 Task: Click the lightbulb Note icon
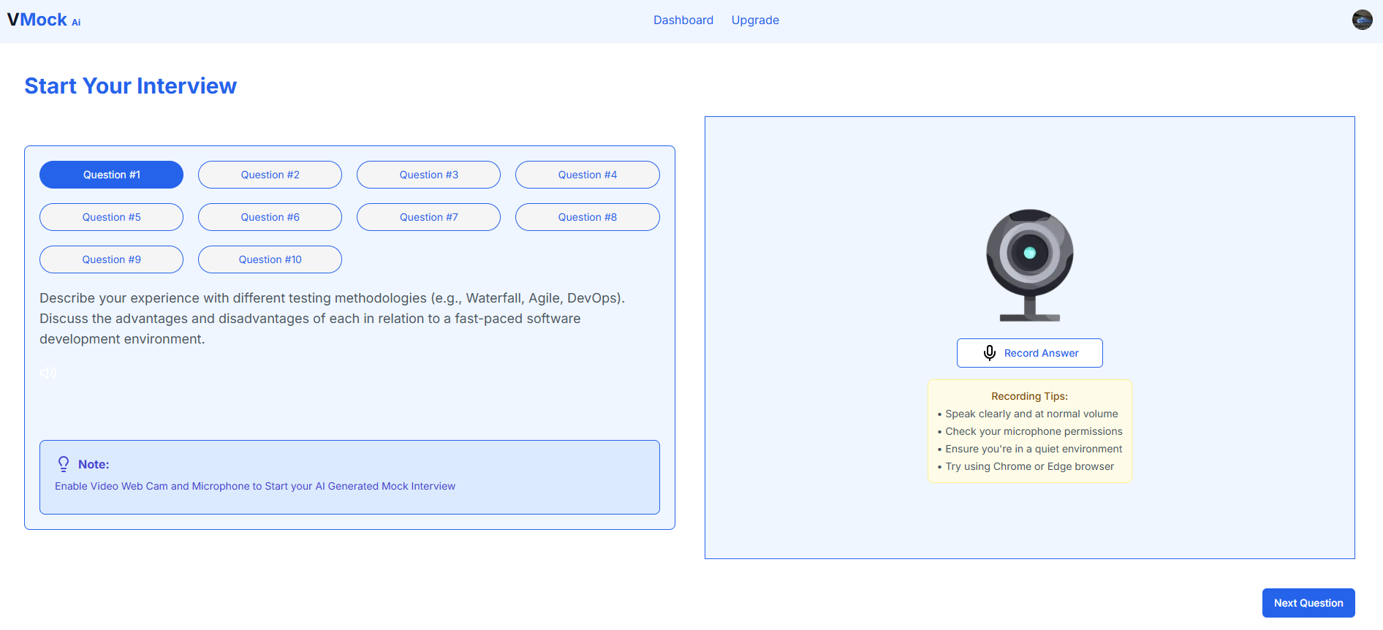click(64, 464)
